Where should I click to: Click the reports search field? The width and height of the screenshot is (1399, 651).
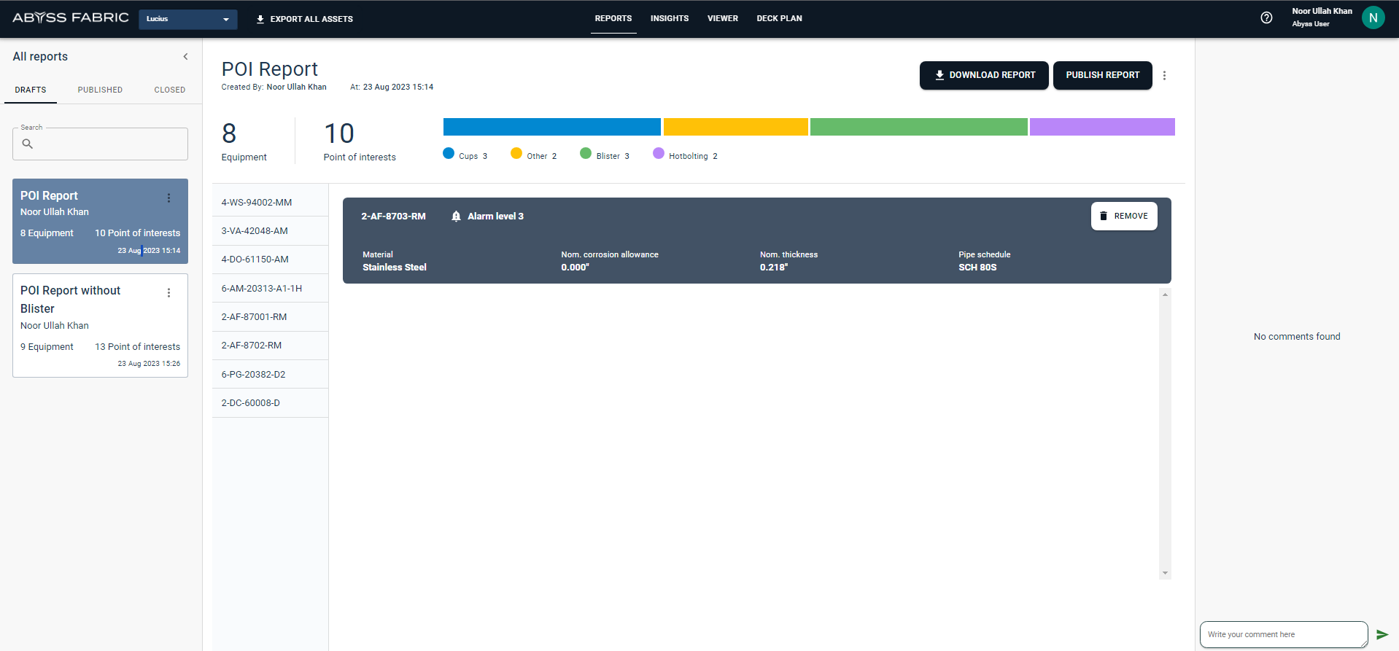click(x=106, y=144)
